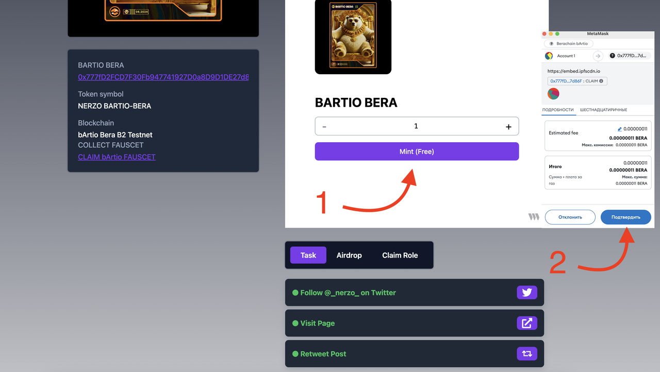
Task: Open external link icon on Visit Page task
Action: (x=527, y=323)
